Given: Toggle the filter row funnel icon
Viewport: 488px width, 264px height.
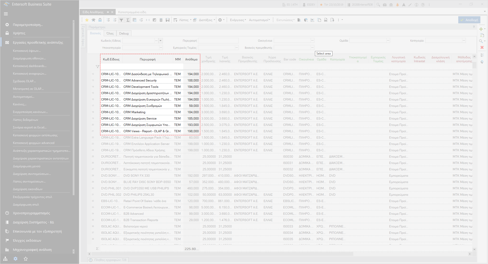Looking at the screenshot, I should coord(121,20).
